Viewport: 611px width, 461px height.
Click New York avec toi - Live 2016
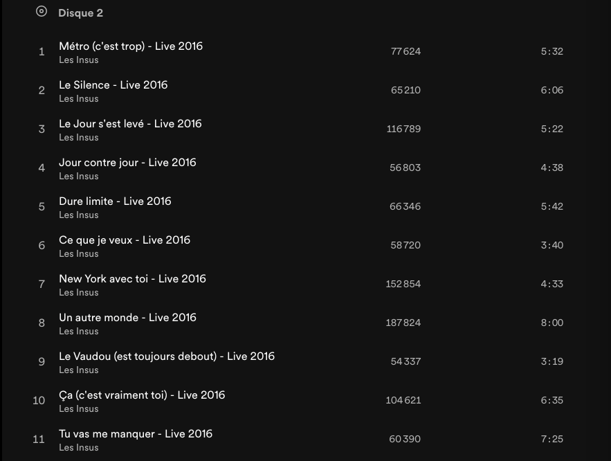coord(132,279)
